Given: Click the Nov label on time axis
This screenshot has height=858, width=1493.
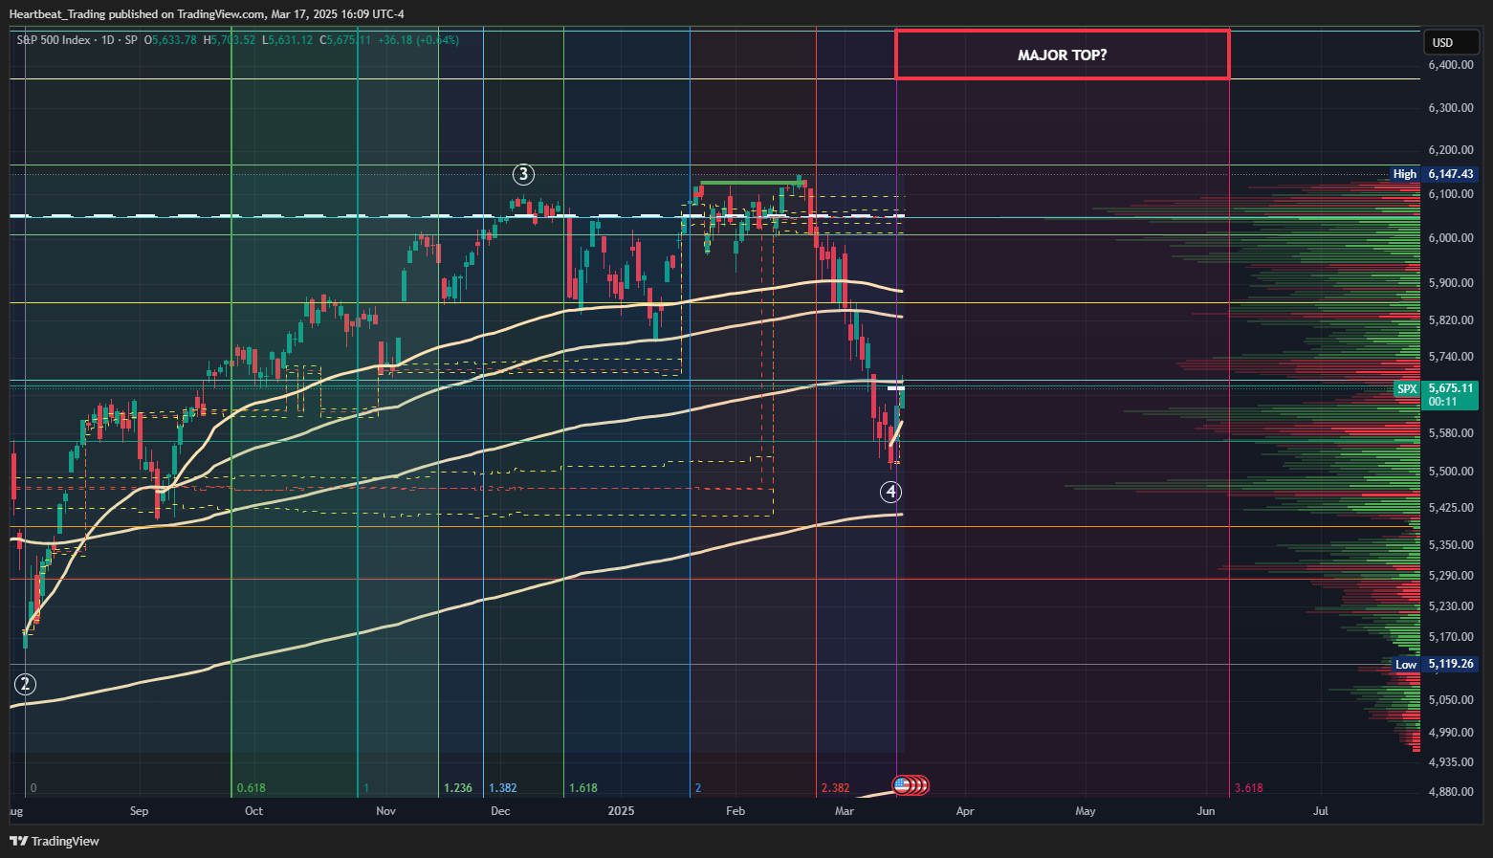Looking at the screenshot, I should [x=385, y=811].
